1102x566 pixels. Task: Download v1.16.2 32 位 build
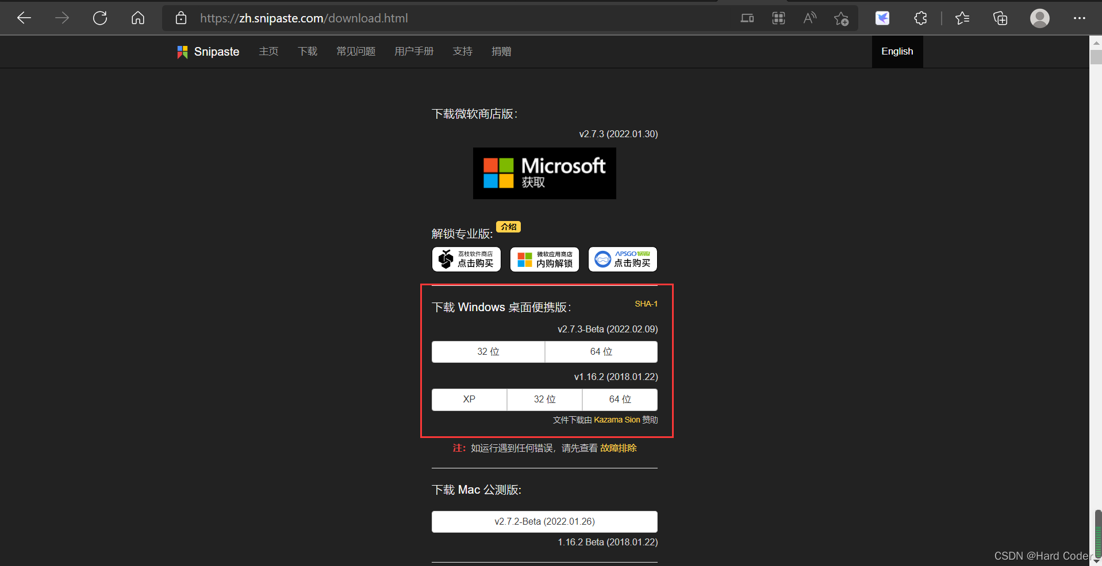[544, 400]
